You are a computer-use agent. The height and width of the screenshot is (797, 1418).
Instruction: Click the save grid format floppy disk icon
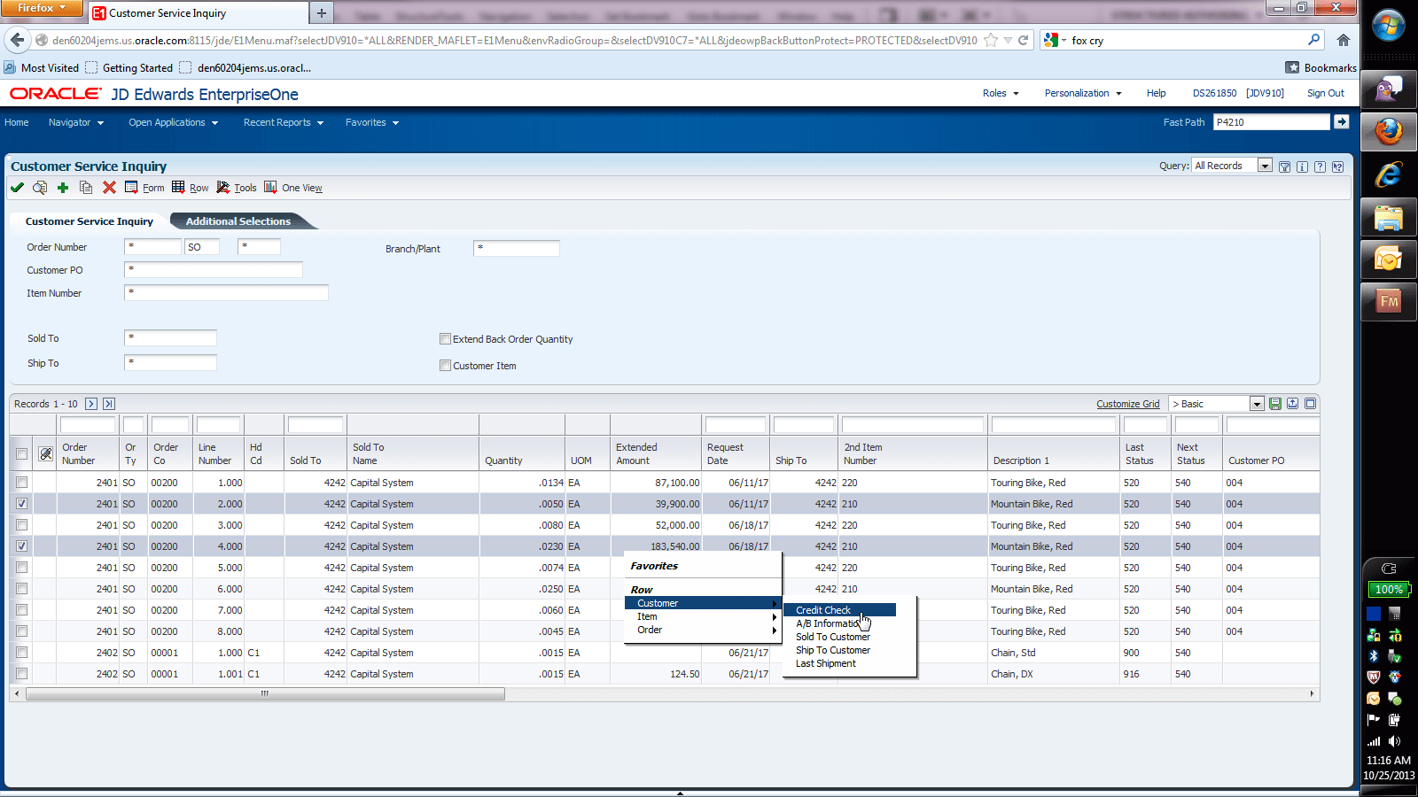1275,403
